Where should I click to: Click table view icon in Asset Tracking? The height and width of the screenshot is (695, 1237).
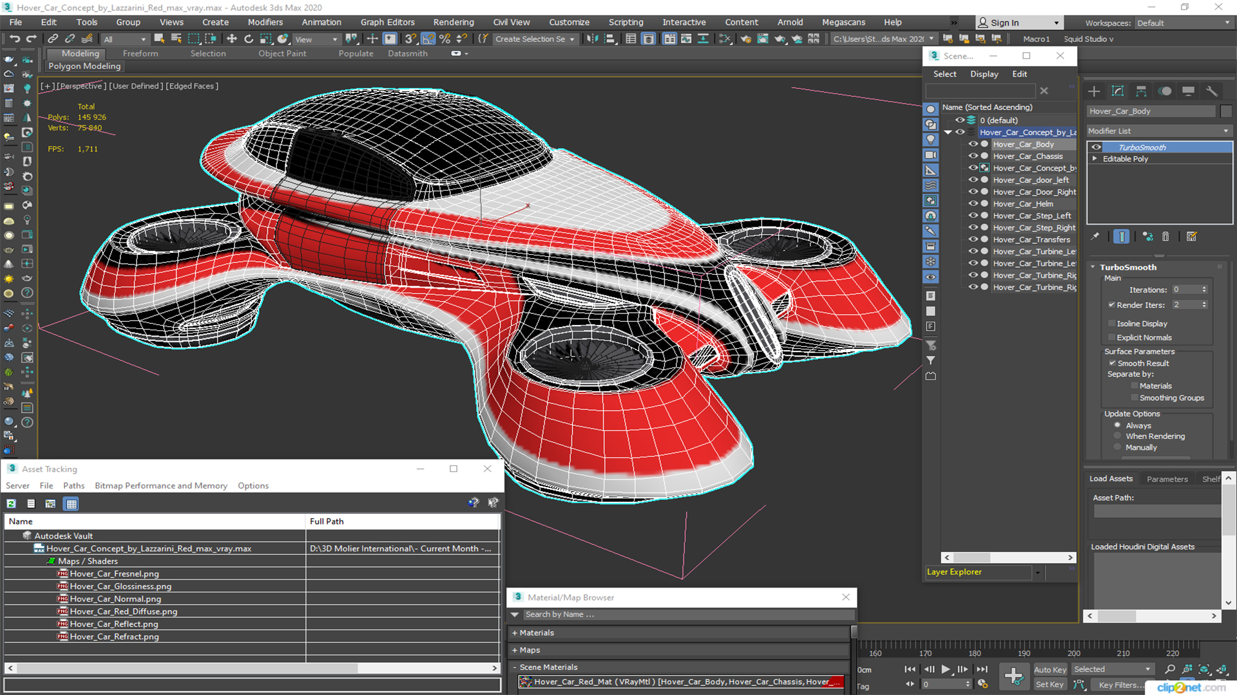pos(72,504)
